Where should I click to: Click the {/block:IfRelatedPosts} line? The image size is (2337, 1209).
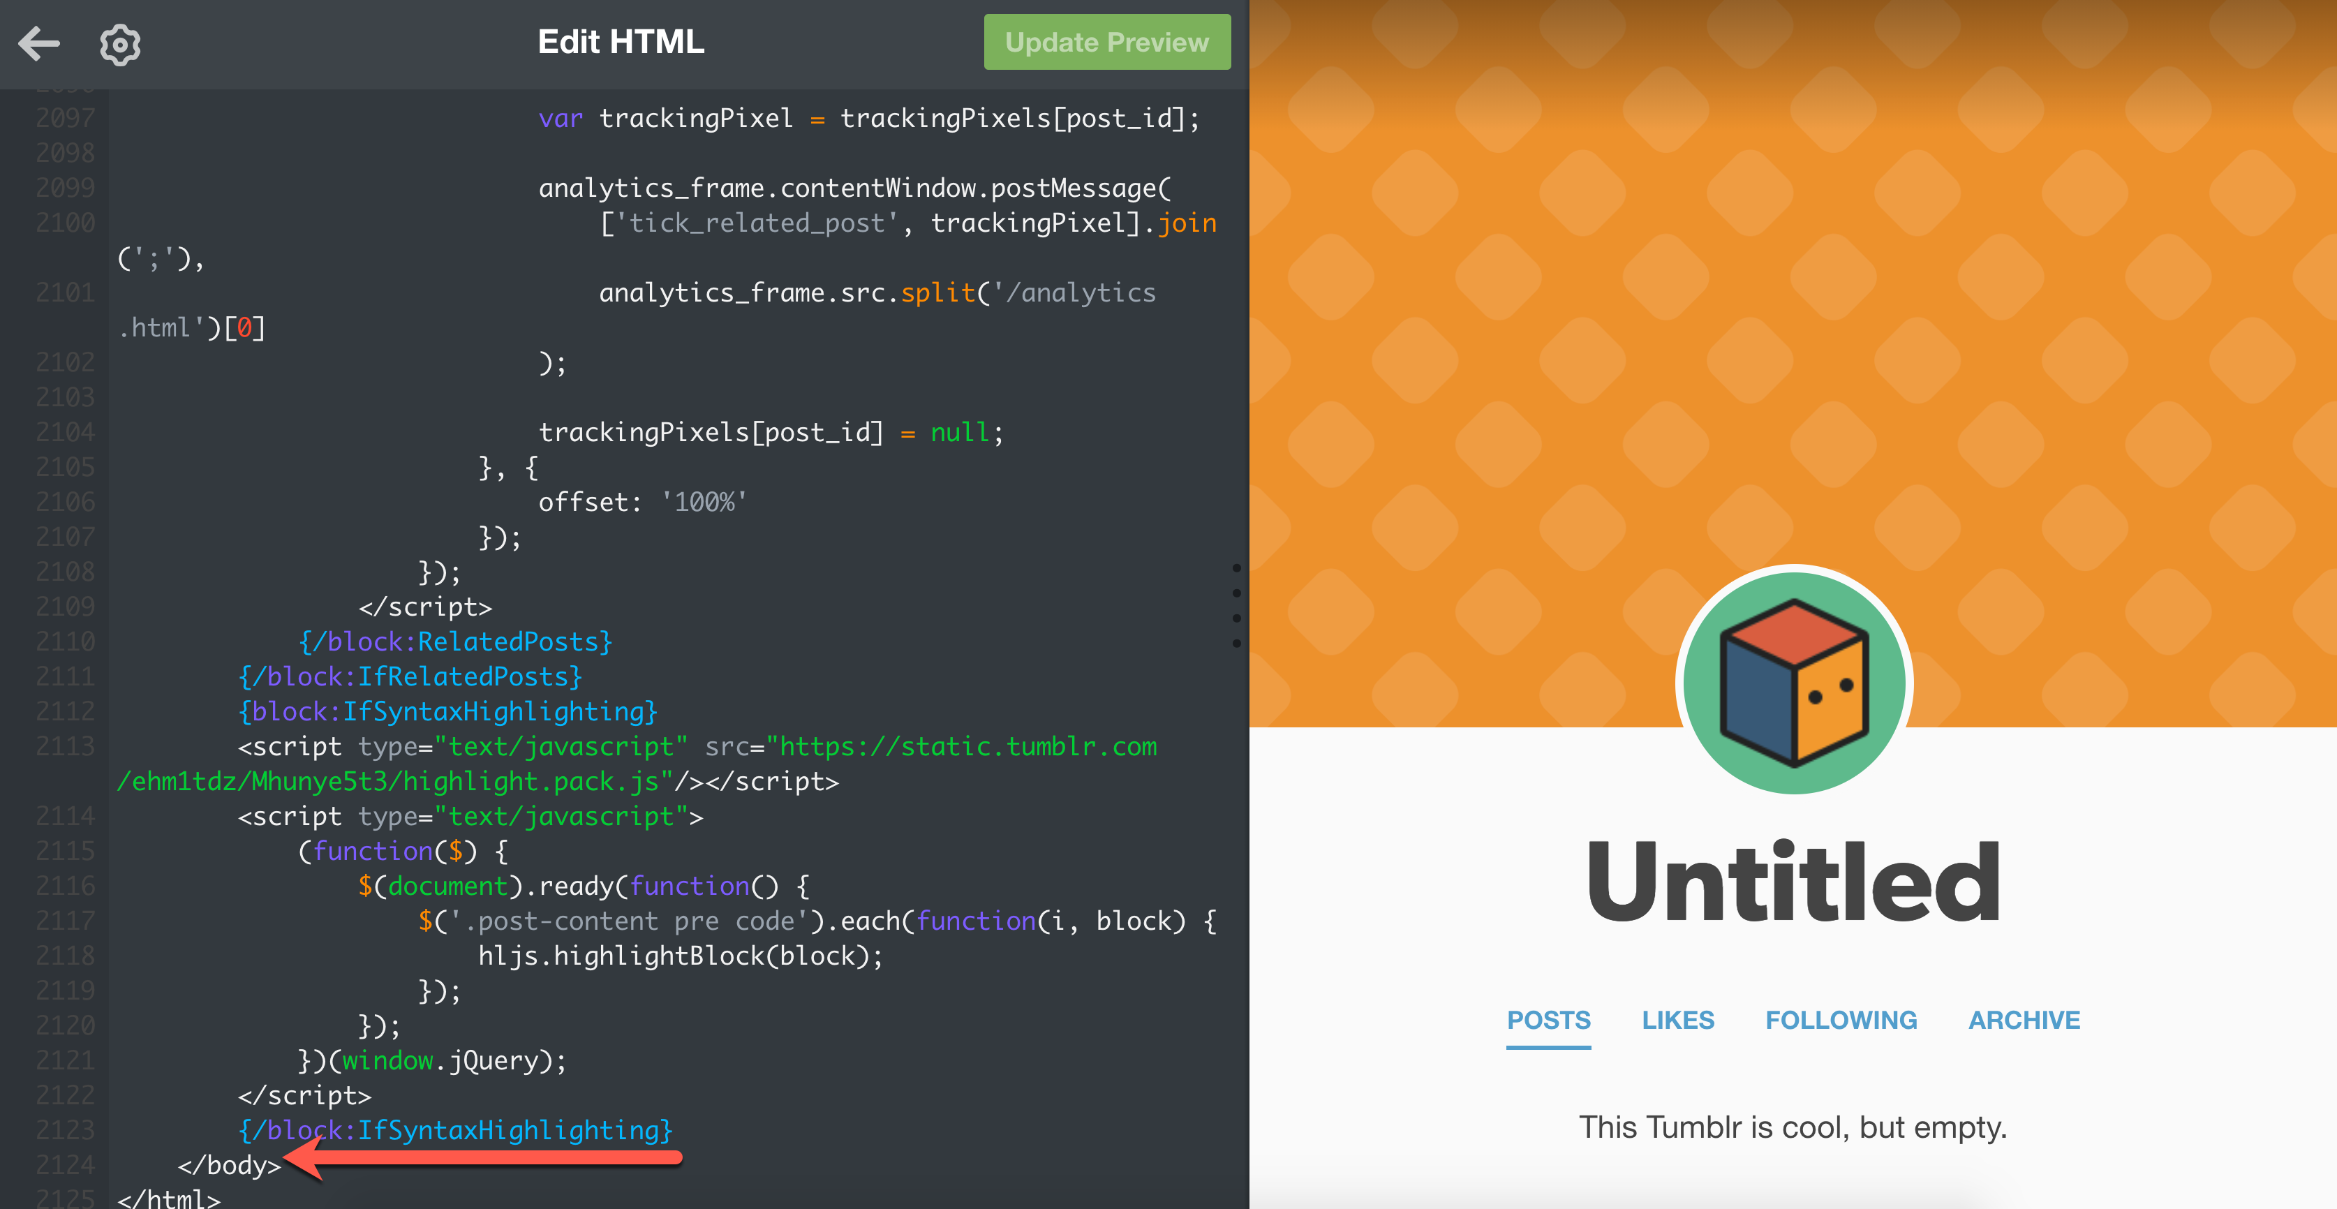410,676
